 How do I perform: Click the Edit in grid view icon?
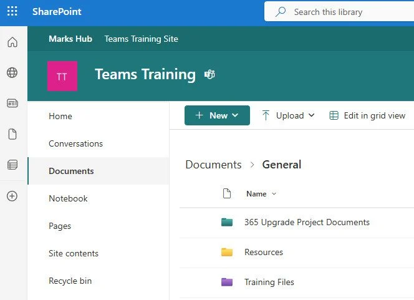[x=334, y=115]
